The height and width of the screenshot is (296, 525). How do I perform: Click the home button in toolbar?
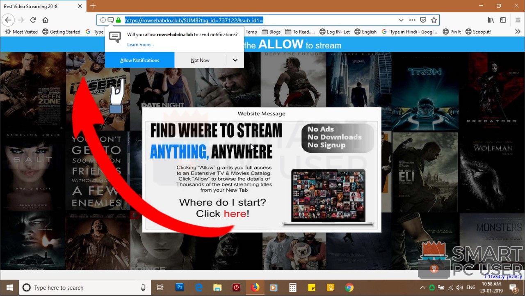(46, 20)
